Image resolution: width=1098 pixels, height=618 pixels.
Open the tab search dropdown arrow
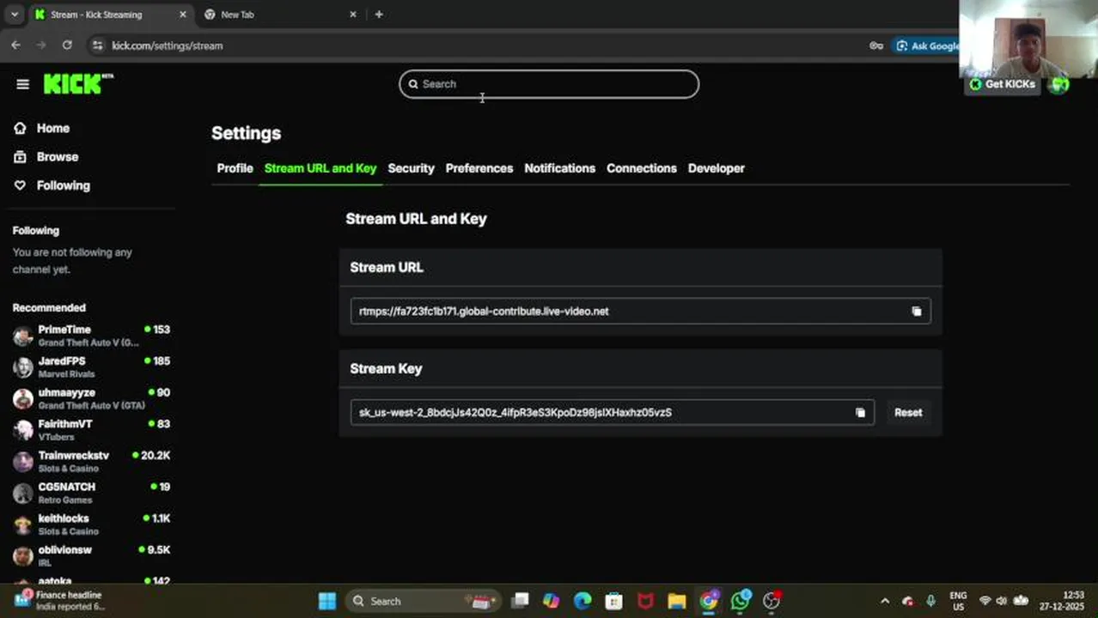click(14, 15)
